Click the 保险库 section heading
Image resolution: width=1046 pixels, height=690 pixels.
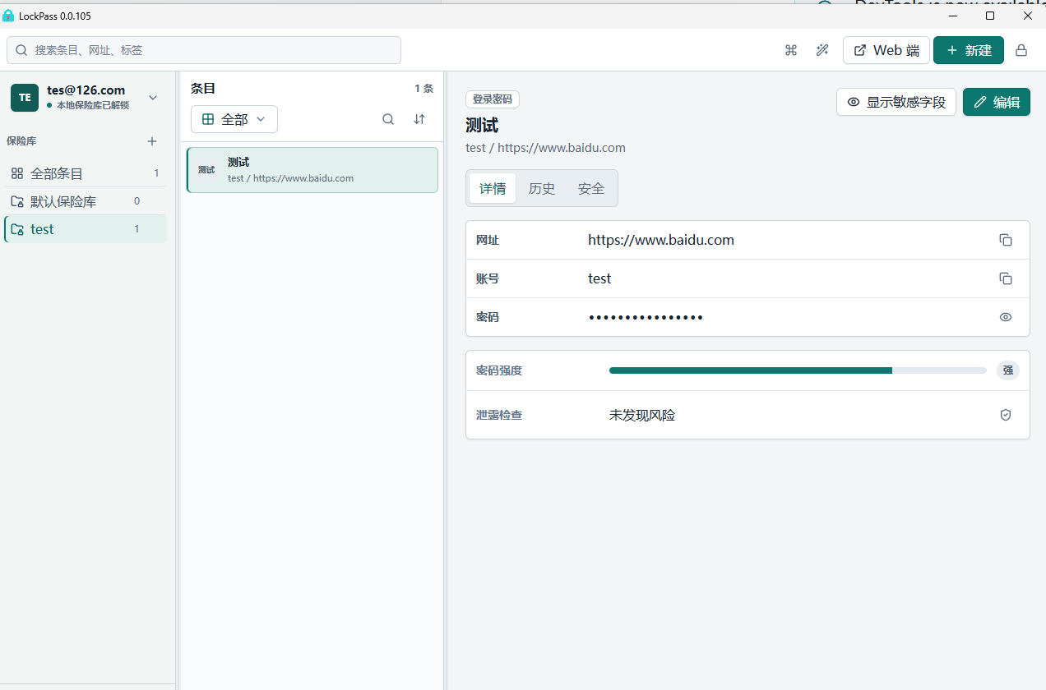click(21, 141)
